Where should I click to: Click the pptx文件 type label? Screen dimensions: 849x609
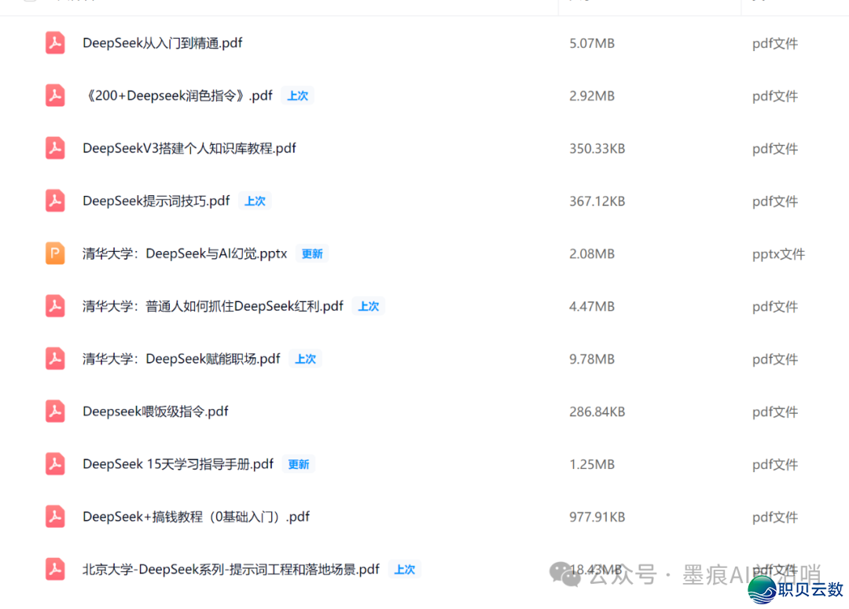coord(777,254)
